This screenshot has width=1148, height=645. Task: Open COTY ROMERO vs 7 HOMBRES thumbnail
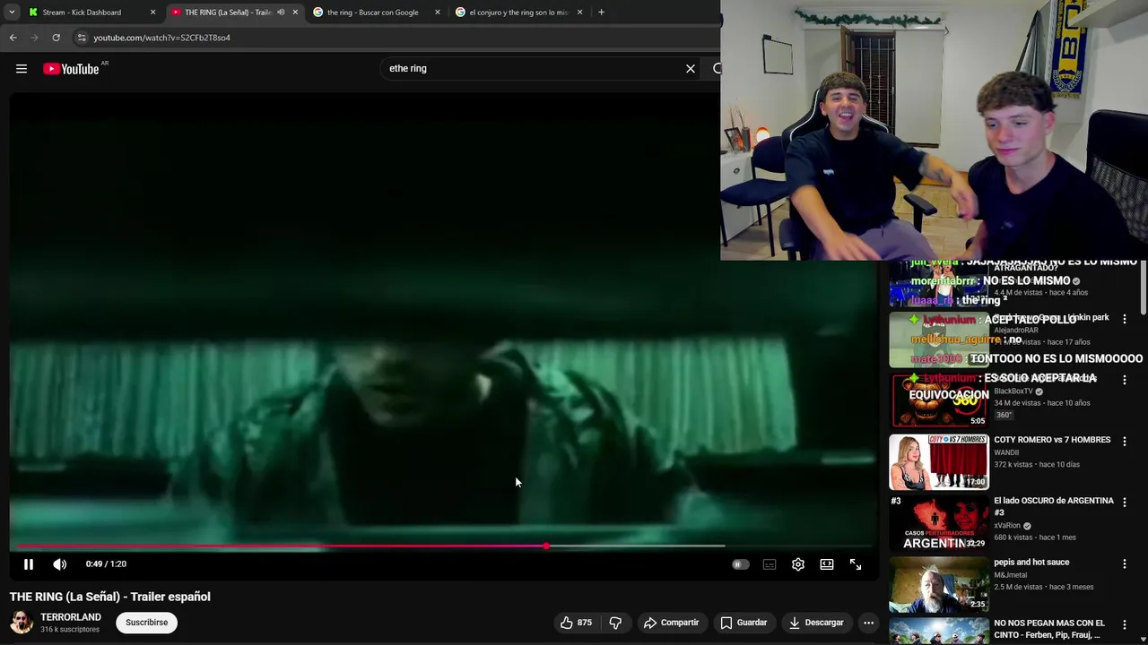(938, 462)
